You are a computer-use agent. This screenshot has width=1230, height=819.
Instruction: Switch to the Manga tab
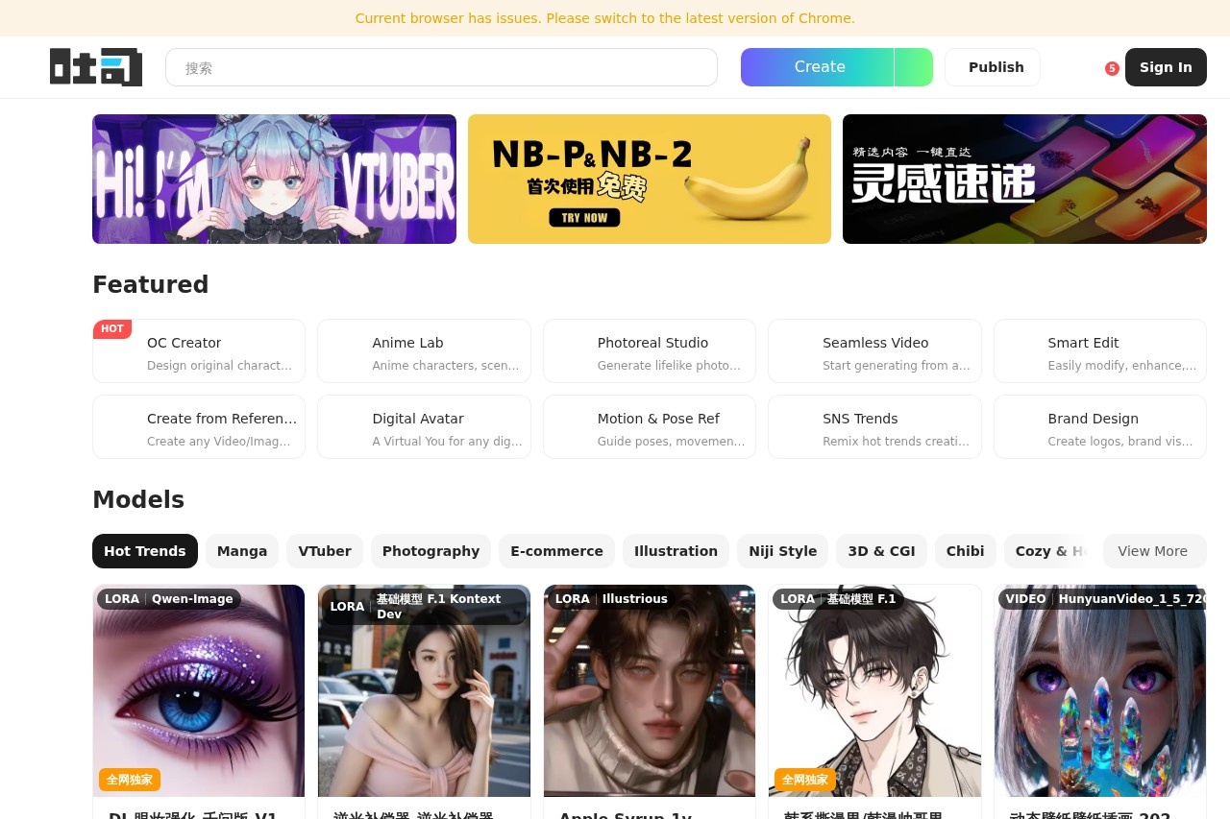pos(241,551)
